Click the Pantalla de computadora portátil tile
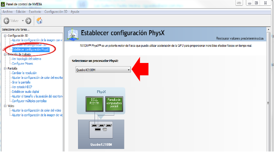 (x=114, y=104)
